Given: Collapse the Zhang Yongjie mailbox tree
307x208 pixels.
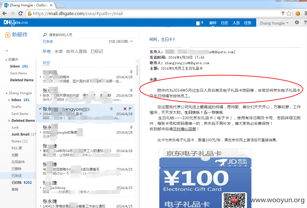Looking at the screenshot, I should pos(6,93).
